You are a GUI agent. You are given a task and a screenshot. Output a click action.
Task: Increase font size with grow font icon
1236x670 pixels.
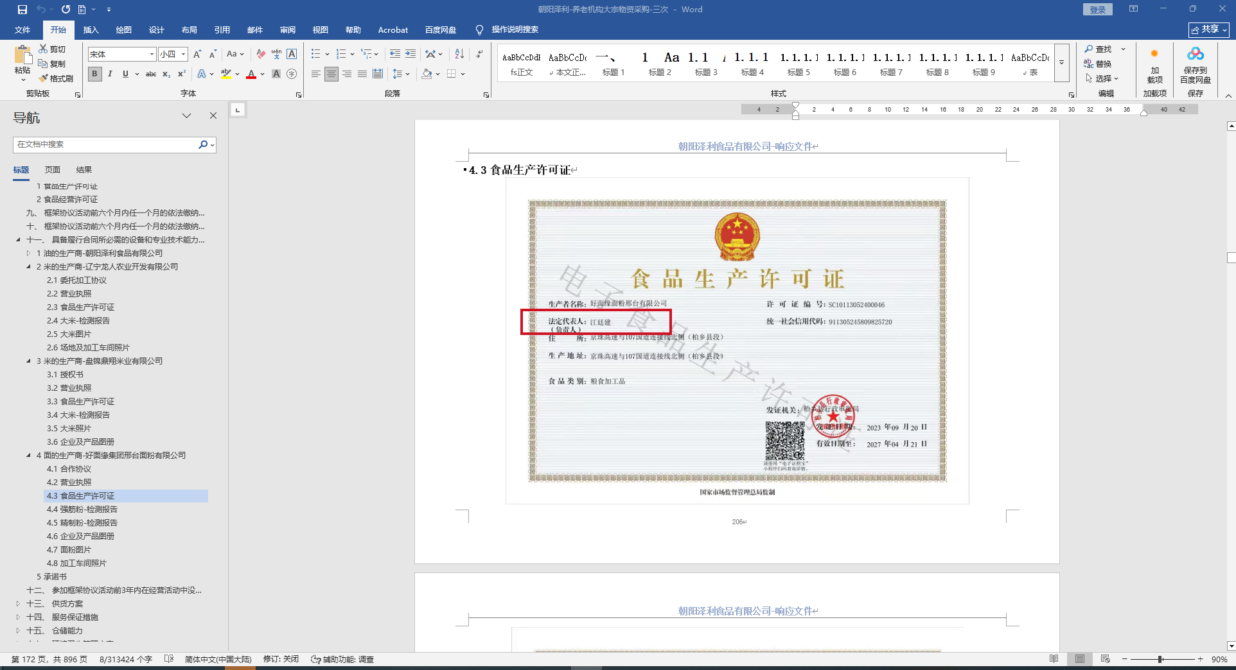point(197,54)
